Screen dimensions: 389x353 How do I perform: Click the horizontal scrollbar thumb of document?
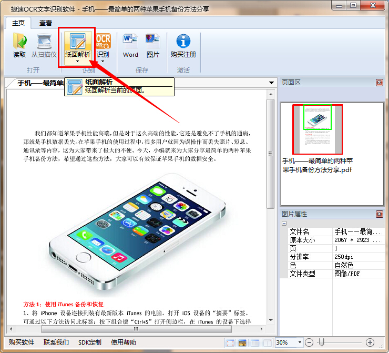pyautogui.click(x=136, y=329)
